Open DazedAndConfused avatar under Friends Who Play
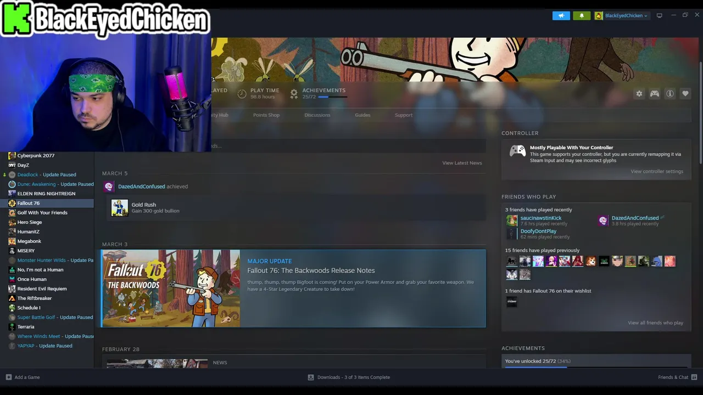 (x=604, y=221)
